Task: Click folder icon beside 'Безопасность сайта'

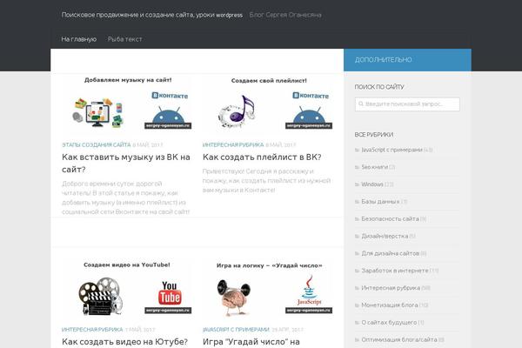Action: pos(358,219)
